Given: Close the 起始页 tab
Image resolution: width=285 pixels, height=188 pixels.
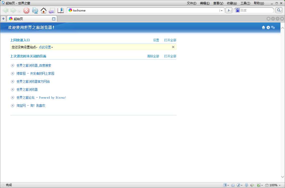Looking at the screenshot, I should point(54,19).
